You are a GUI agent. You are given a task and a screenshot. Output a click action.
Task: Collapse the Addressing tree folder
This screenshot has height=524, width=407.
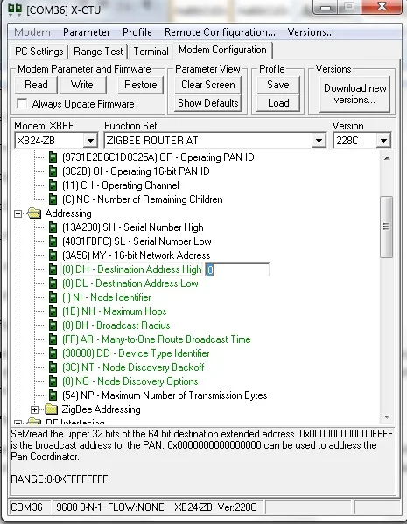(18, 213)
